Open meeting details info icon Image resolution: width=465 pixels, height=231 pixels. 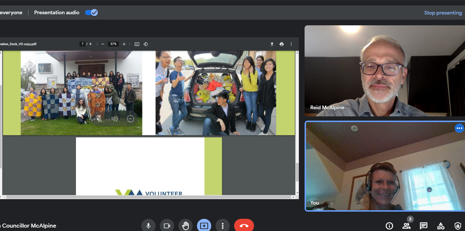click(x=389, y=226)
